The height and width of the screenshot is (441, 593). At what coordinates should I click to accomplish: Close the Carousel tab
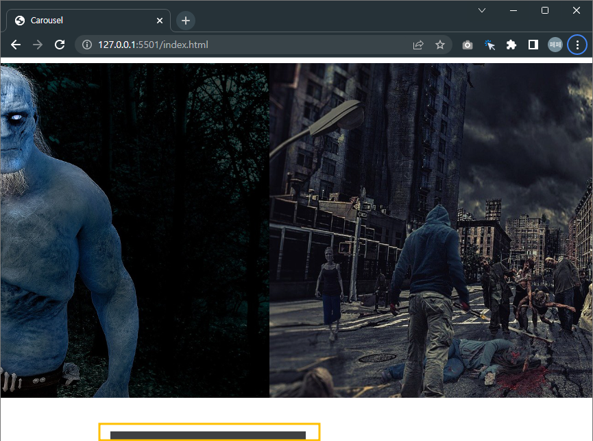click(x=160, y=21)
